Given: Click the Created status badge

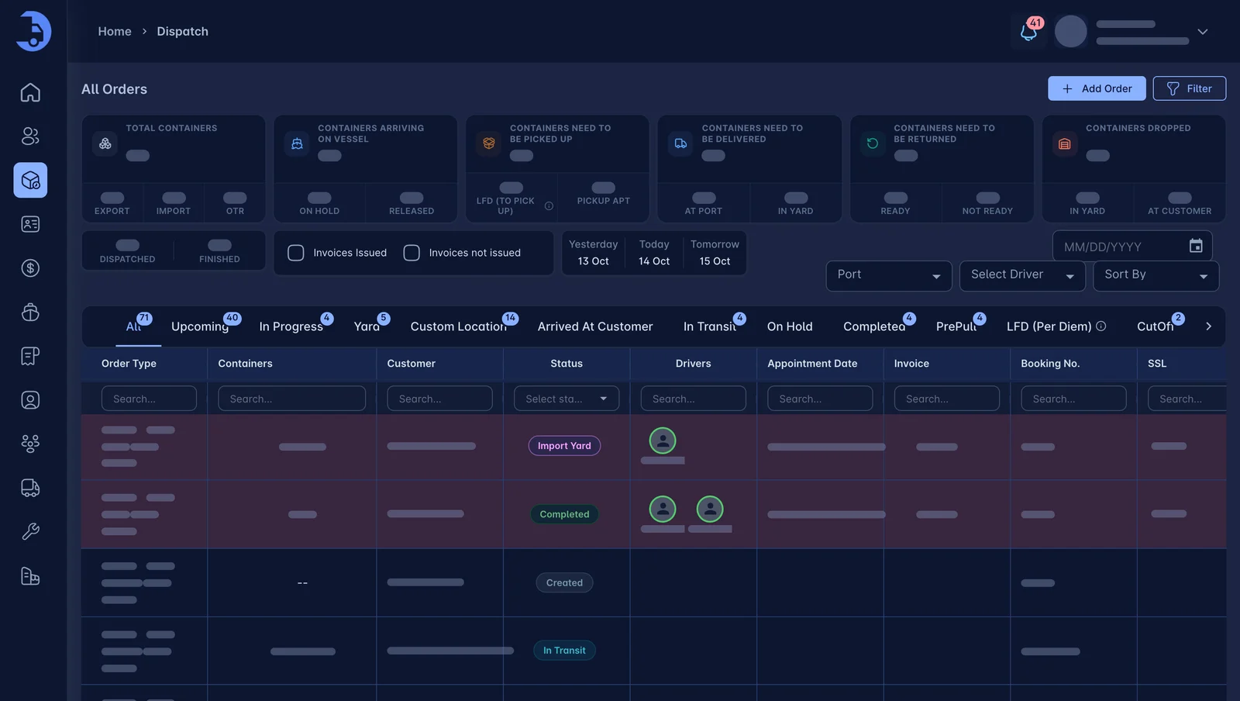Looking at the screenshot, I should coord(564,583).
